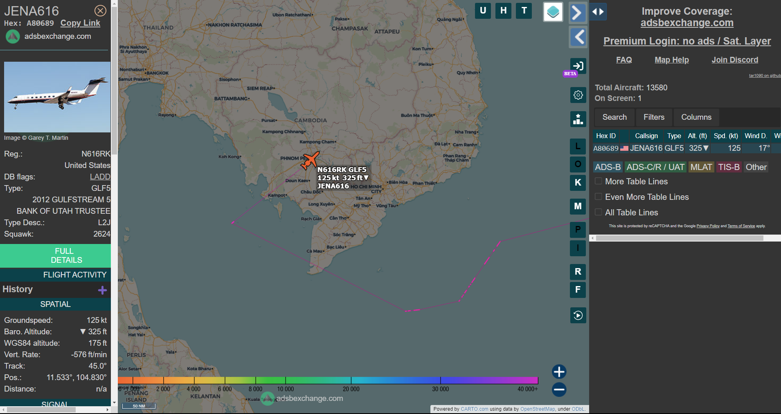Zoom in with the plus button
Image resolution: width=781 pixels, height=414 pixels.
coord(559,372)
